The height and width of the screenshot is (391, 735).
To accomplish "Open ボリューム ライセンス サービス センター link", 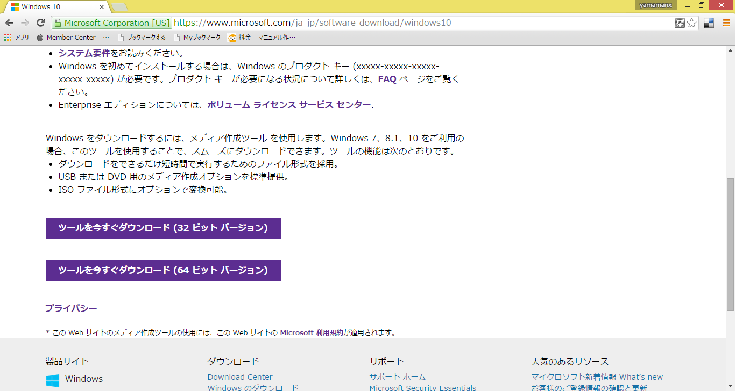I will click(x=289, y=105).
